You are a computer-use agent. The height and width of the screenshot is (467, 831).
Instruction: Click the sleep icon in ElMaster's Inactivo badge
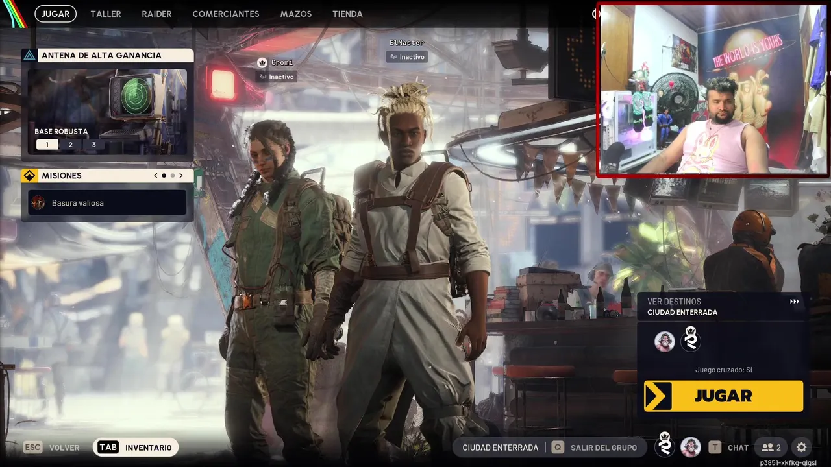[x=393, y=57]
